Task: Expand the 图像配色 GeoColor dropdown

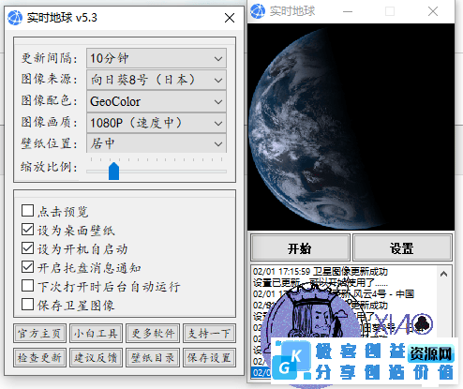Action: (x=157, y=101)
